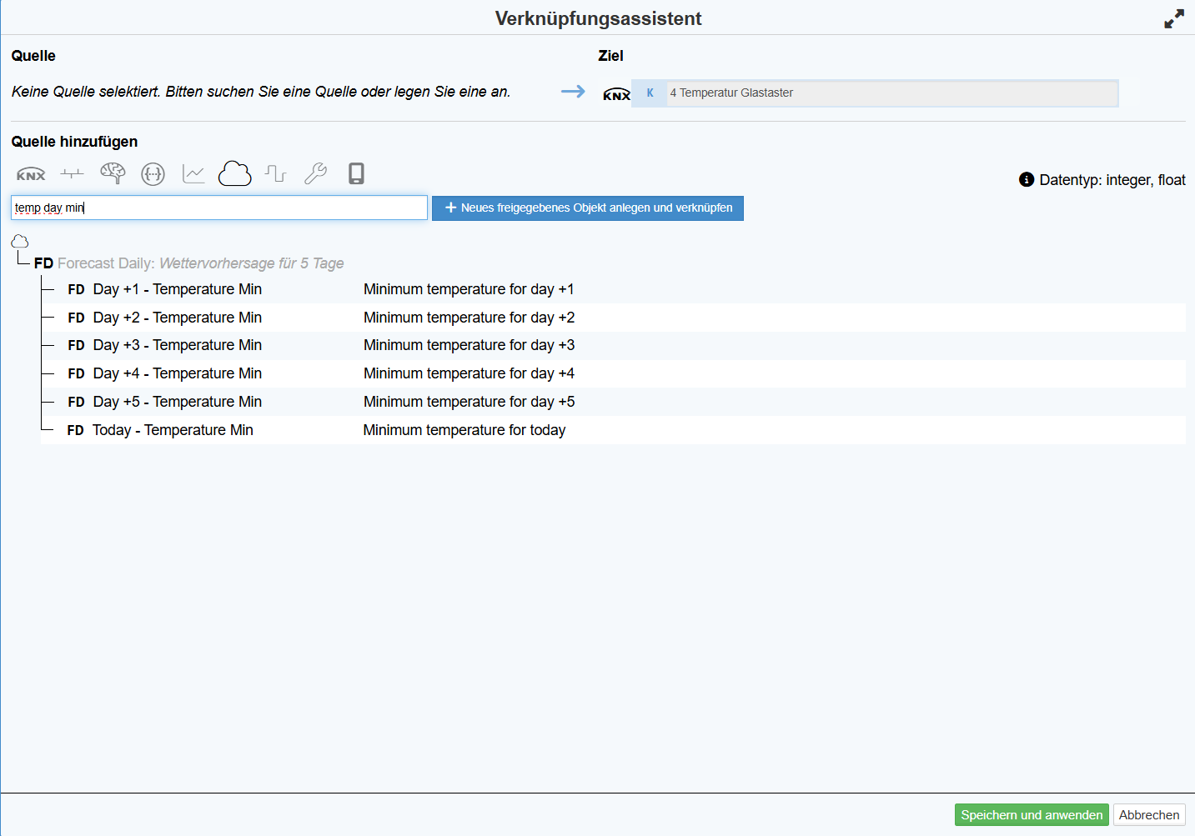Select the bus line source filter icon
1195x836 pixels.
[73, 174]
